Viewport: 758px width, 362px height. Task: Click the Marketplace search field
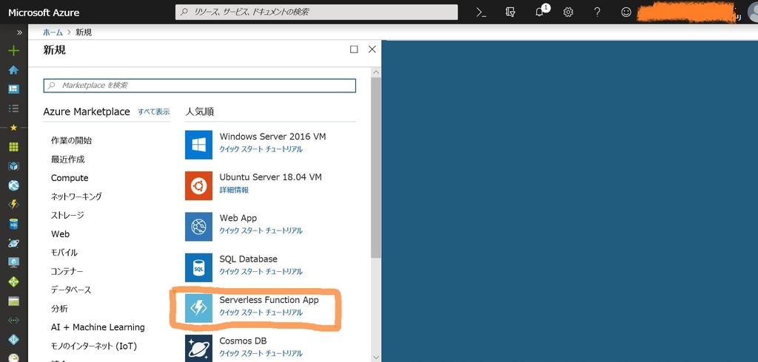[200, 86]
